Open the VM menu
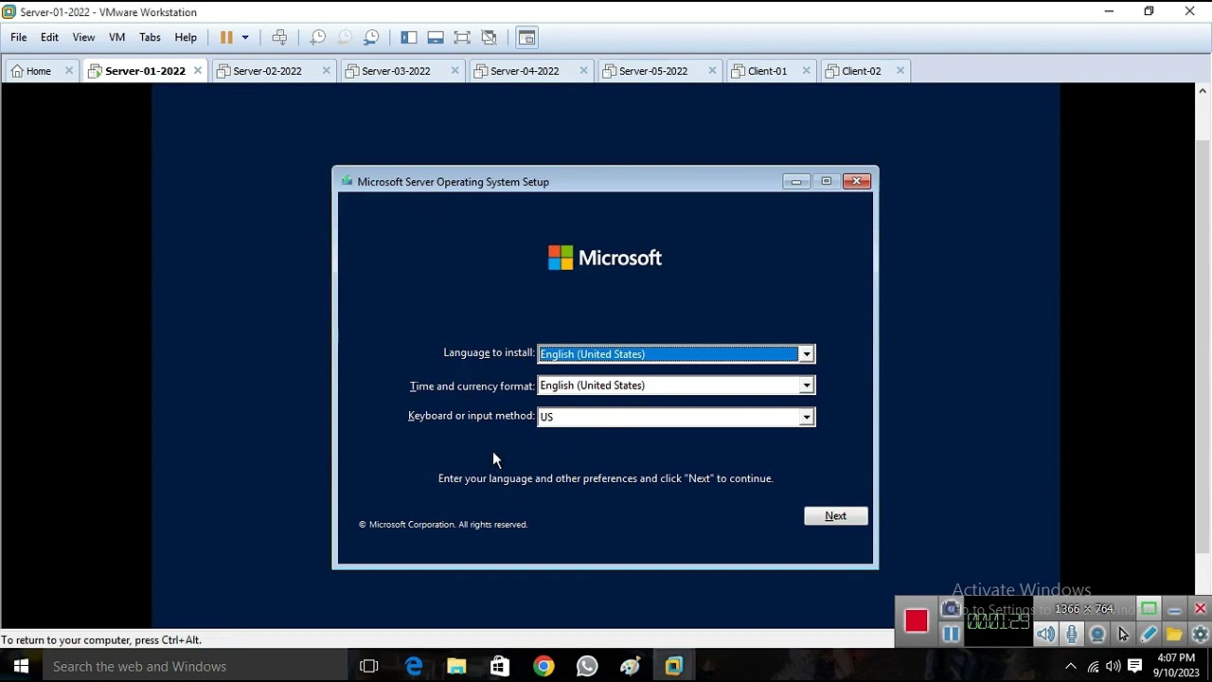 tap(117, 37)
